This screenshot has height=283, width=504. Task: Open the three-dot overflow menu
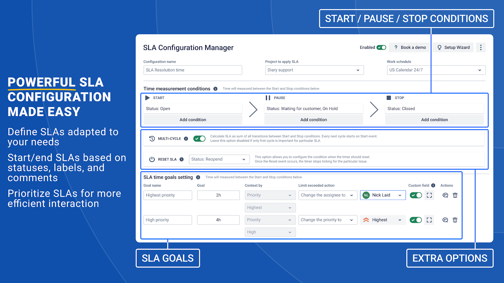tap(480, 47)
